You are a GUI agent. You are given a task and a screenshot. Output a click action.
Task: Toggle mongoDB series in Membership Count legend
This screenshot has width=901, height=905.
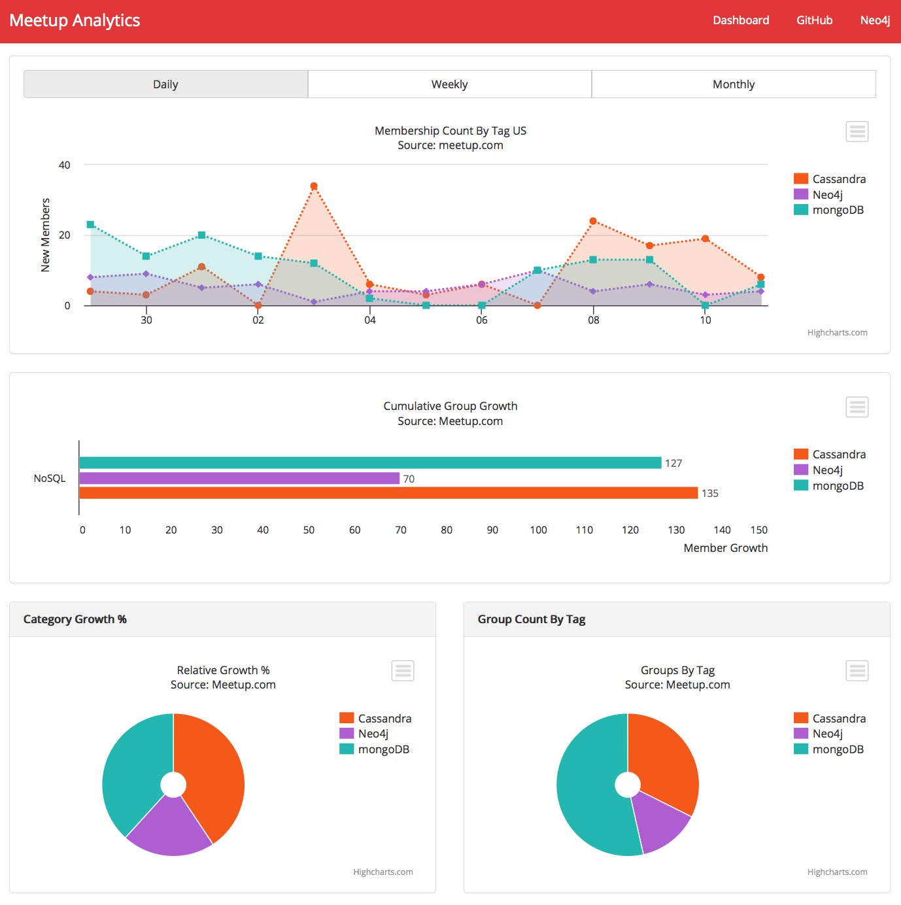coord(829,210)
